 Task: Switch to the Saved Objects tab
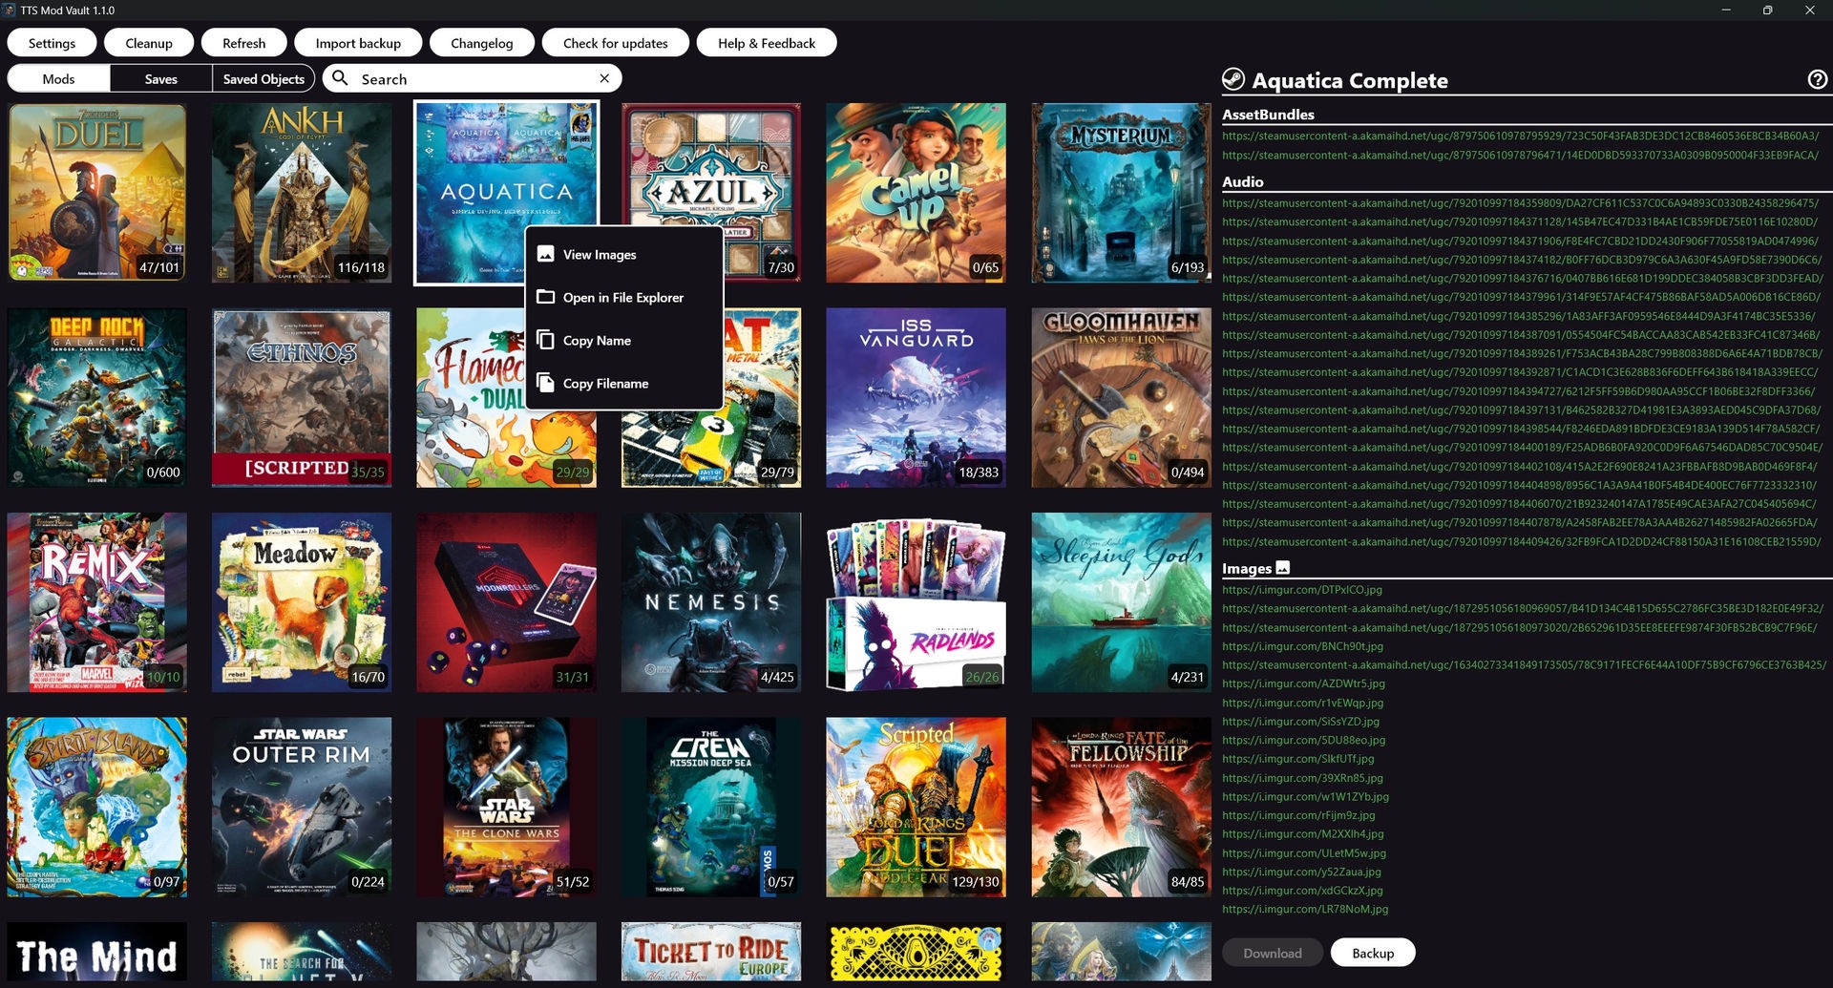click(x=263, y=78)
